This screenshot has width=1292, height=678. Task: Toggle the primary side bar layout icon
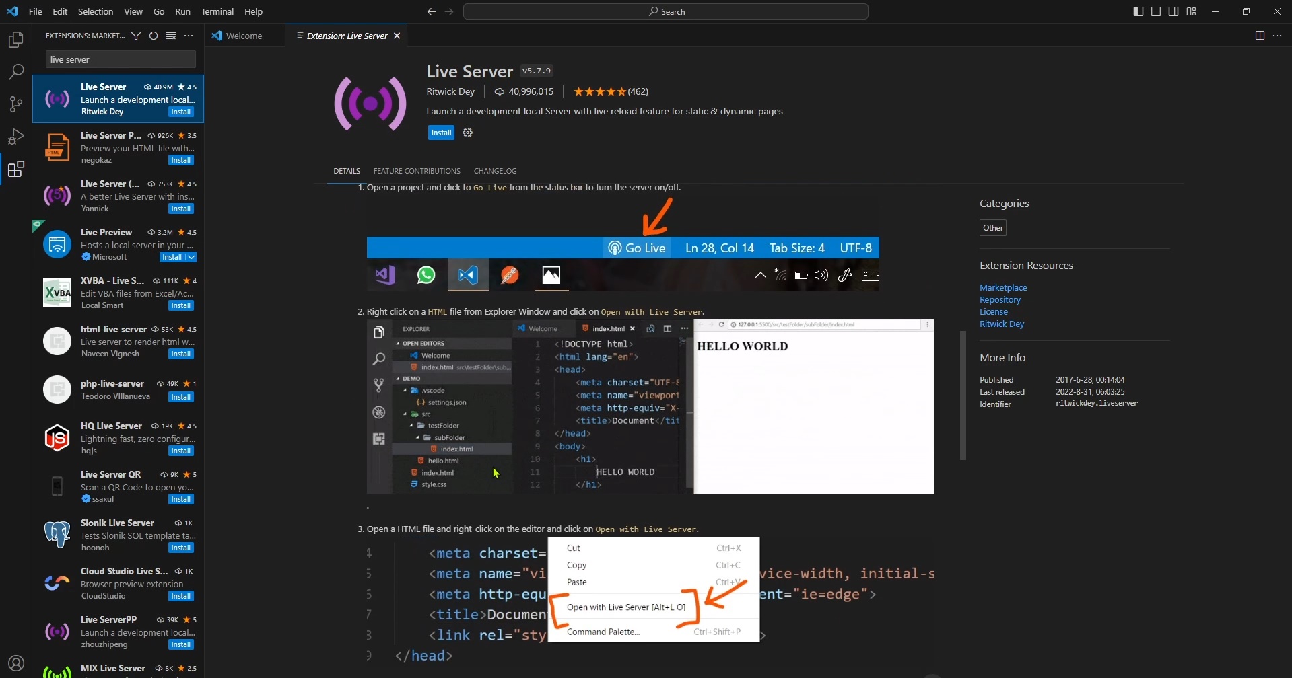pyautogui.click(x=1138, y=11)
